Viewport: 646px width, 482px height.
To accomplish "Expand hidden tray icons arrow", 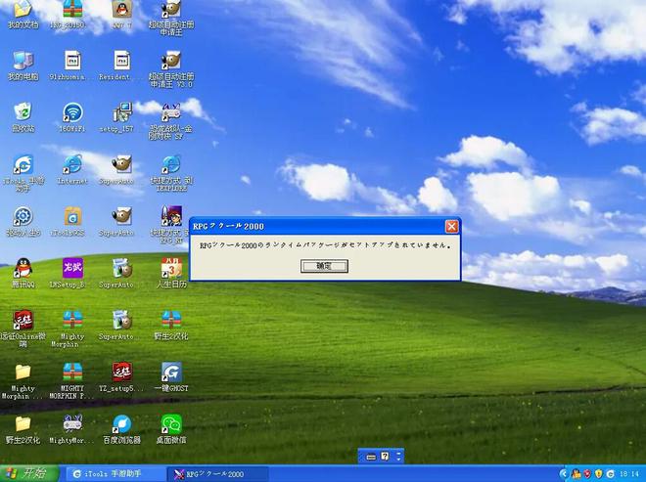I will pos(563,474).
